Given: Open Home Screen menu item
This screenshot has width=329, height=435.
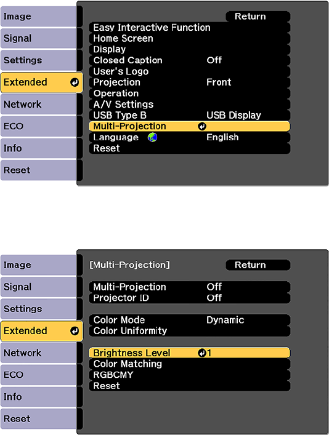Looking at the screenshot, I should [190, 39].
